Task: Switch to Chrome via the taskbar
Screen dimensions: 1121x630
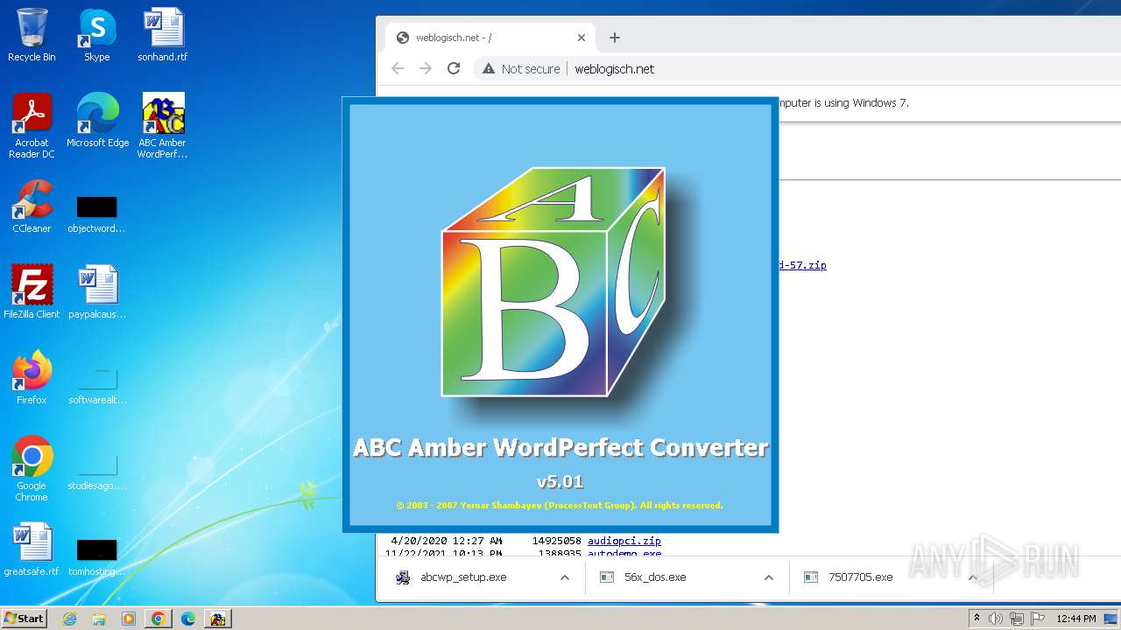Action: 159,619
